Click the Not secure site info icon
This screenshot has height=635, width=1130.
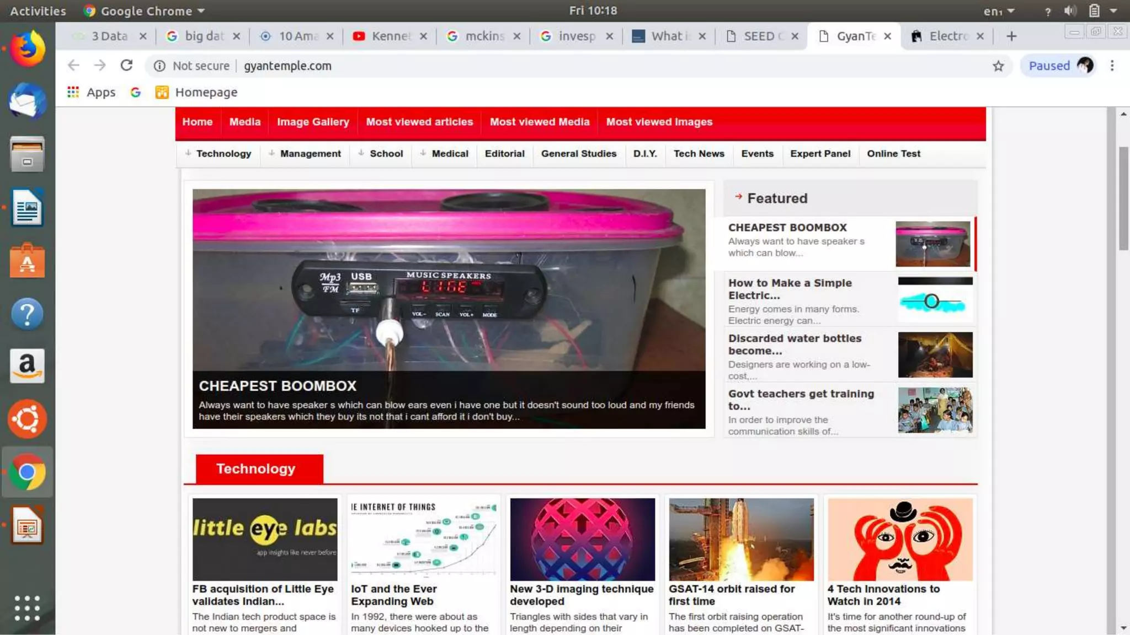[x=159, y=66]
